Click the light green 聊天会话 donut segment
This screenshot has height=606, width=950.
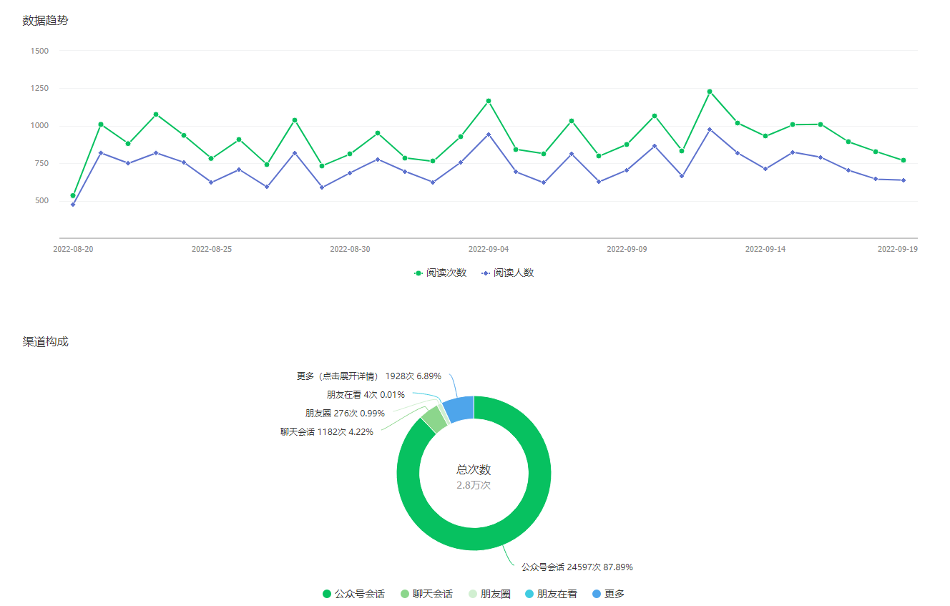pos(433,419)
